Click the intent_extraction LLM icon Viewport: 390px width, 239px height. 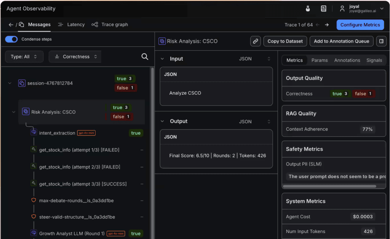34,132
